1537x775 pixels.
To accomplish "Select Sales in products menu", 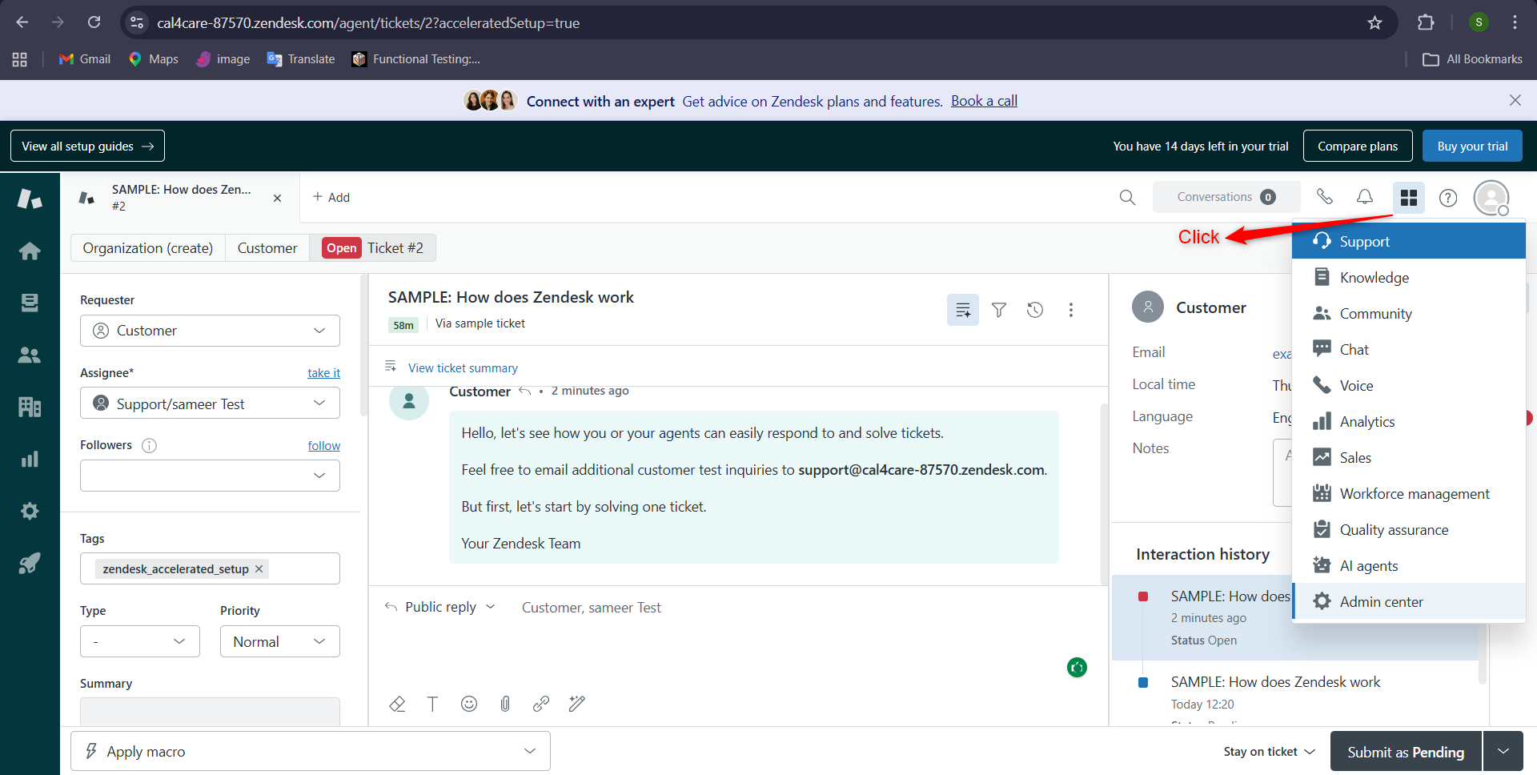I will pyautogui.click(x=1409, y=457).
